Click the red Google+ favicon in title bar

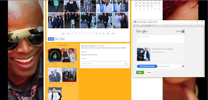(135, 22)
